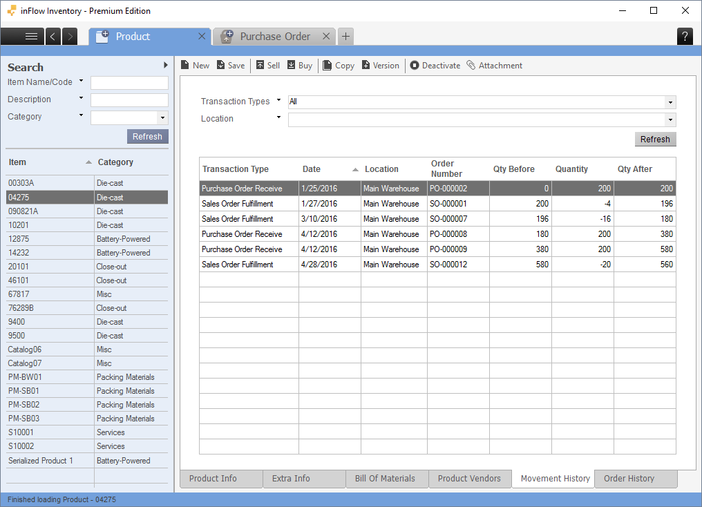Expand the Location combo box
Screen dimensions: 702x507
click(670, 120)
